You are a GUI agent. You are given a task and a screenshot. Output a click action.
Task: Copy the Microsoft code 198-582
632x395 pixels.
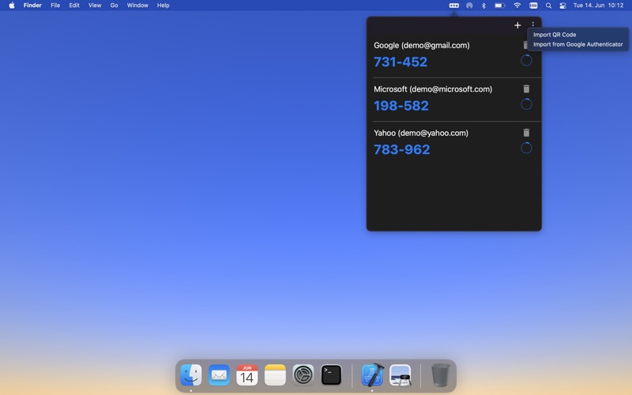401,106
